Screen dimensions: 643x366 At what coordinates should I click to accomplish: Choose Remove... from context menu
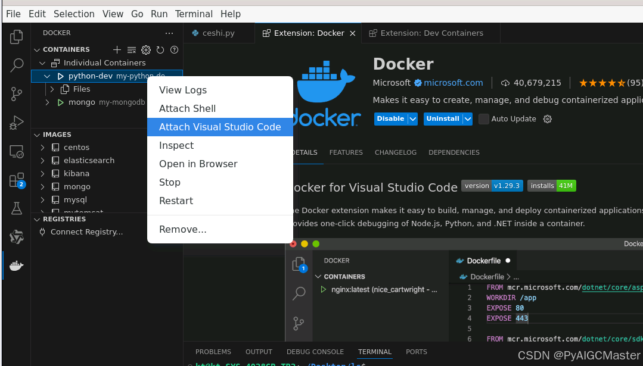[x=220, y=229]
